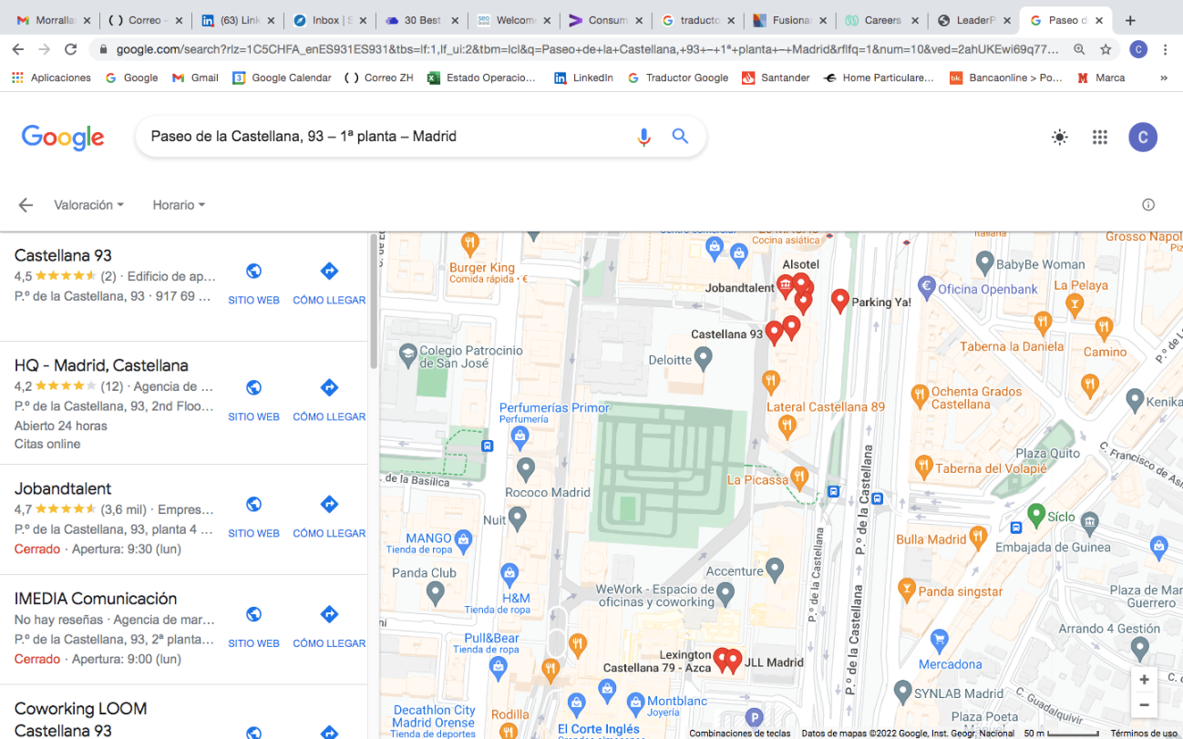
Task: Zoom out on the map
Action: coord(1144,704)
